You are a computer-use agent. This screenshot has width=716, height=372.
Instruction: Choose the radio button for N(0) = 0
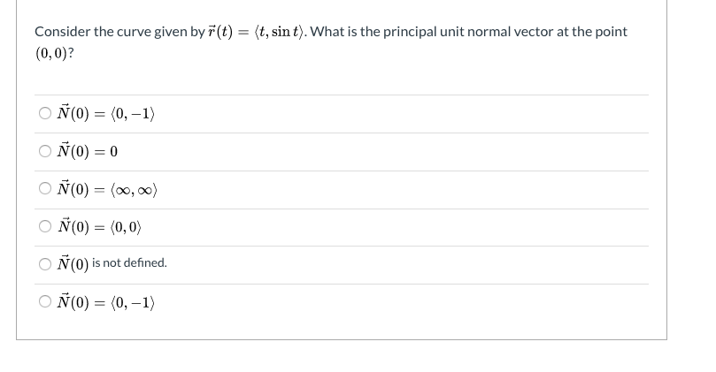(x=45, y=151)
